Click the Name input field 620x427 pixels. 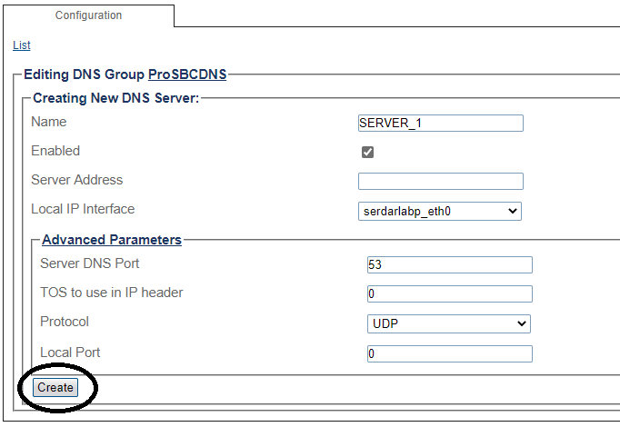click(x=441, y=124)
